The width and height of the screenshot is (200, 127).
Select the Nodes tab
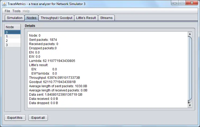(x=31, y=18)
